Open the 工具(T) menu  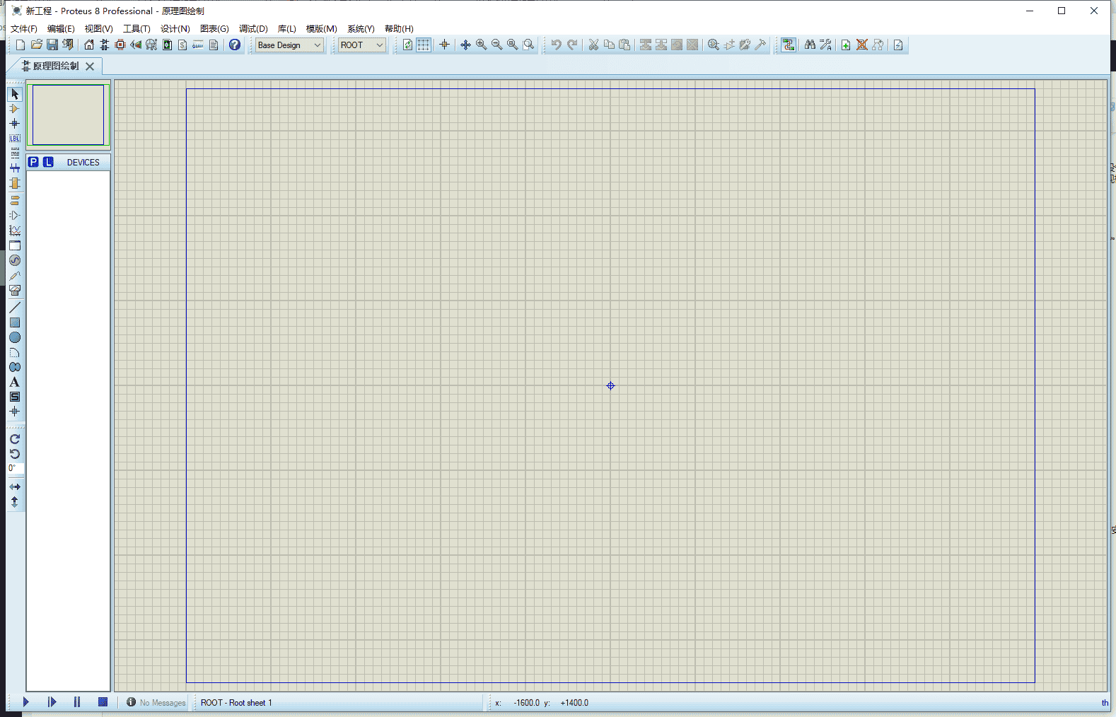(x=136, y=29)
